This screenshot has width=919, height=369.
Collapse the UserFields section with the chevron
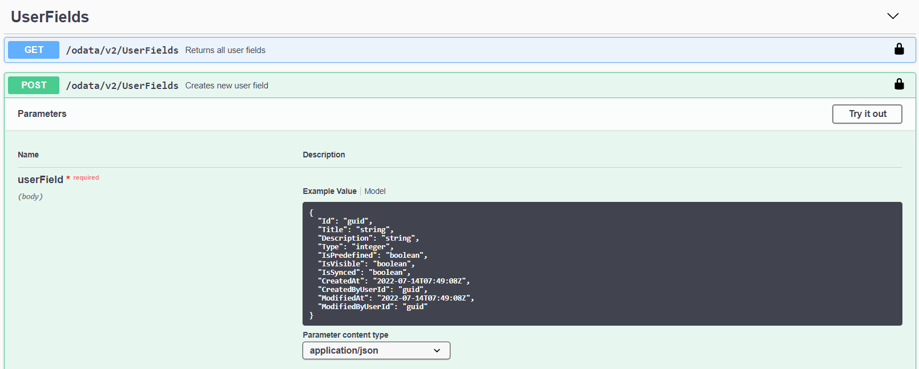click(893, 16)
